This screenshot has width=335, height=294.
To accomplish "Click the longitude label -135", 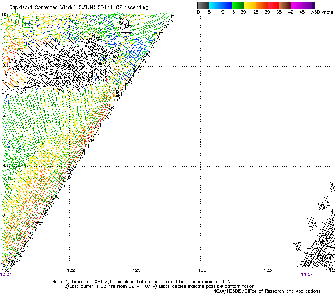I will click(x=5, y=270).
